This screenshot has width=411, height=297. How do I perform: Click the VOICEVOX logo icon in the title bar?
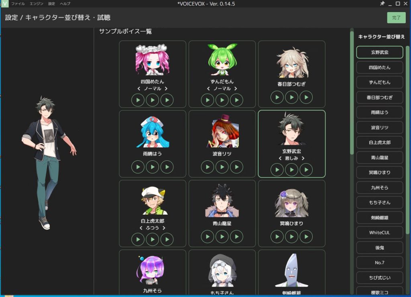tap(5, 4)
